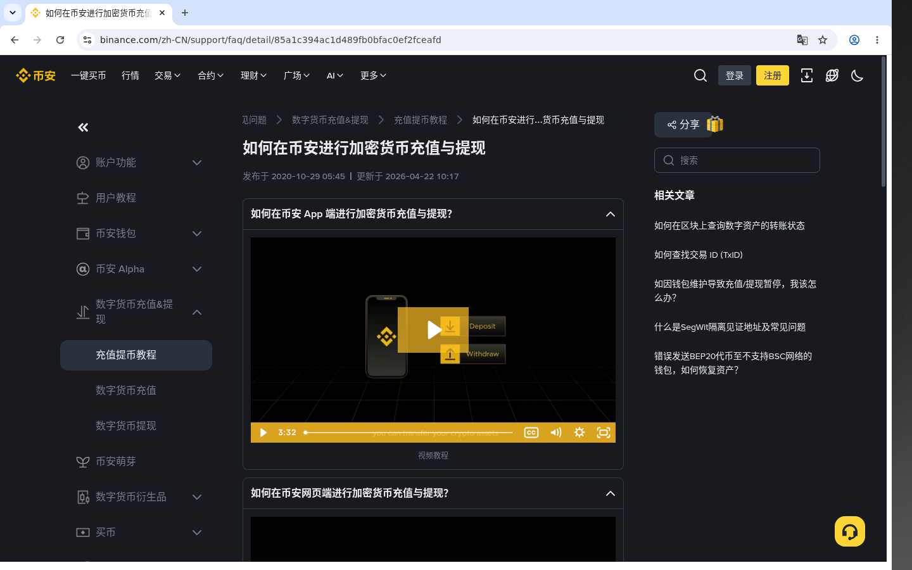Open 一键买币 in top navigation

[x=89, y=75]
